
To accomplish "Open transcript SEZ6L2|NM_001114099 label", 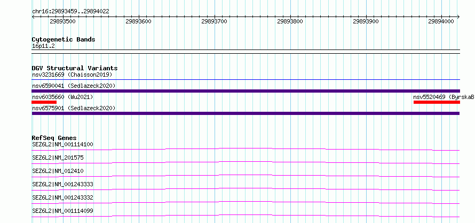I will pos(62,211).
